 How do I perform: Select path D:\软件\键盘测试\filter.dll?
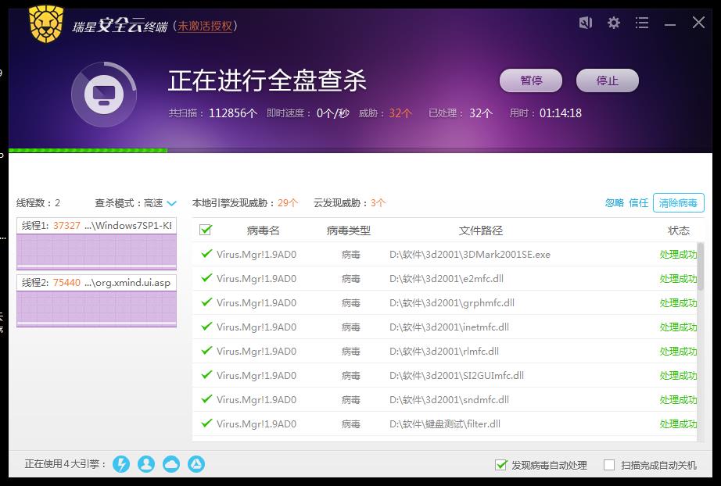pyautogui.click(x=445, y=424)
